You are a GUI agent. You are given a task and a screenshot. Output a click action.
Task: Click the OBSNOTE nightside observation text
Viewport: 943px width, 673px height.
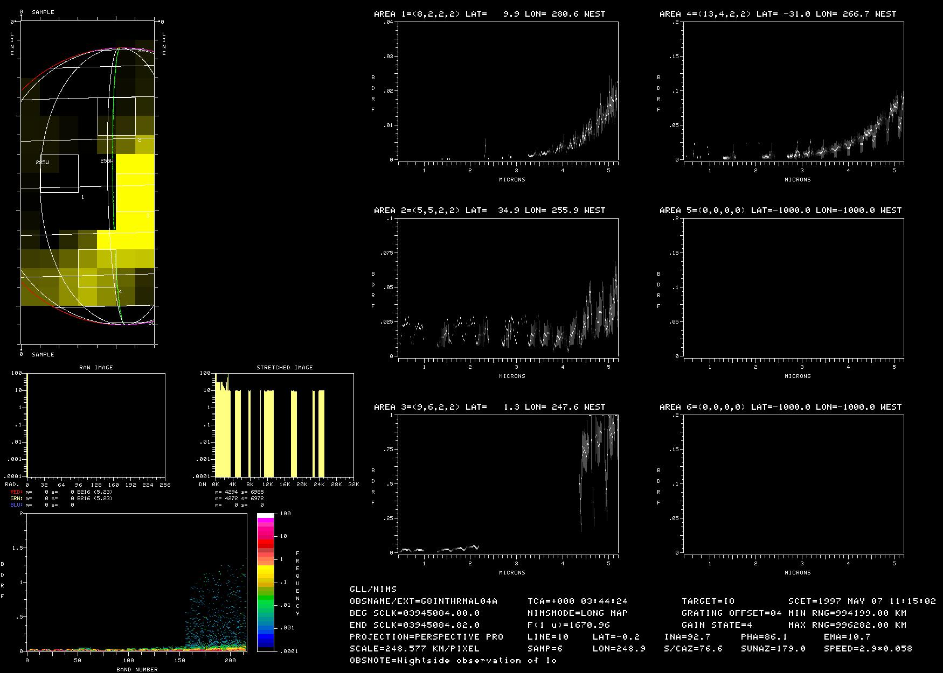coord(453,661)
